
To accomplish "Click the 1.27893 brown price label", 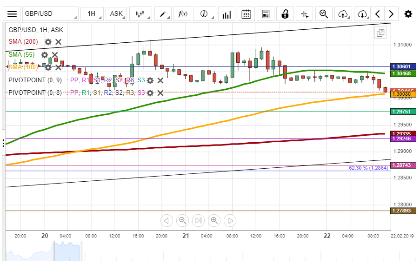I will 403,211.
